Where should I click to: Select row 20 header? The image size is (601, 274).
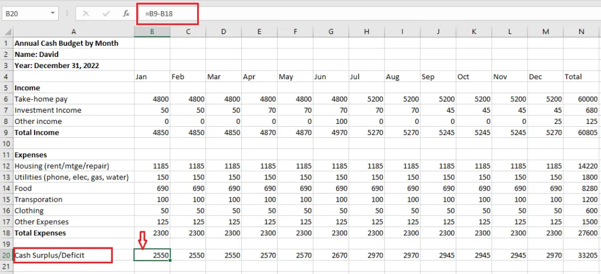[x=6, y=255]
